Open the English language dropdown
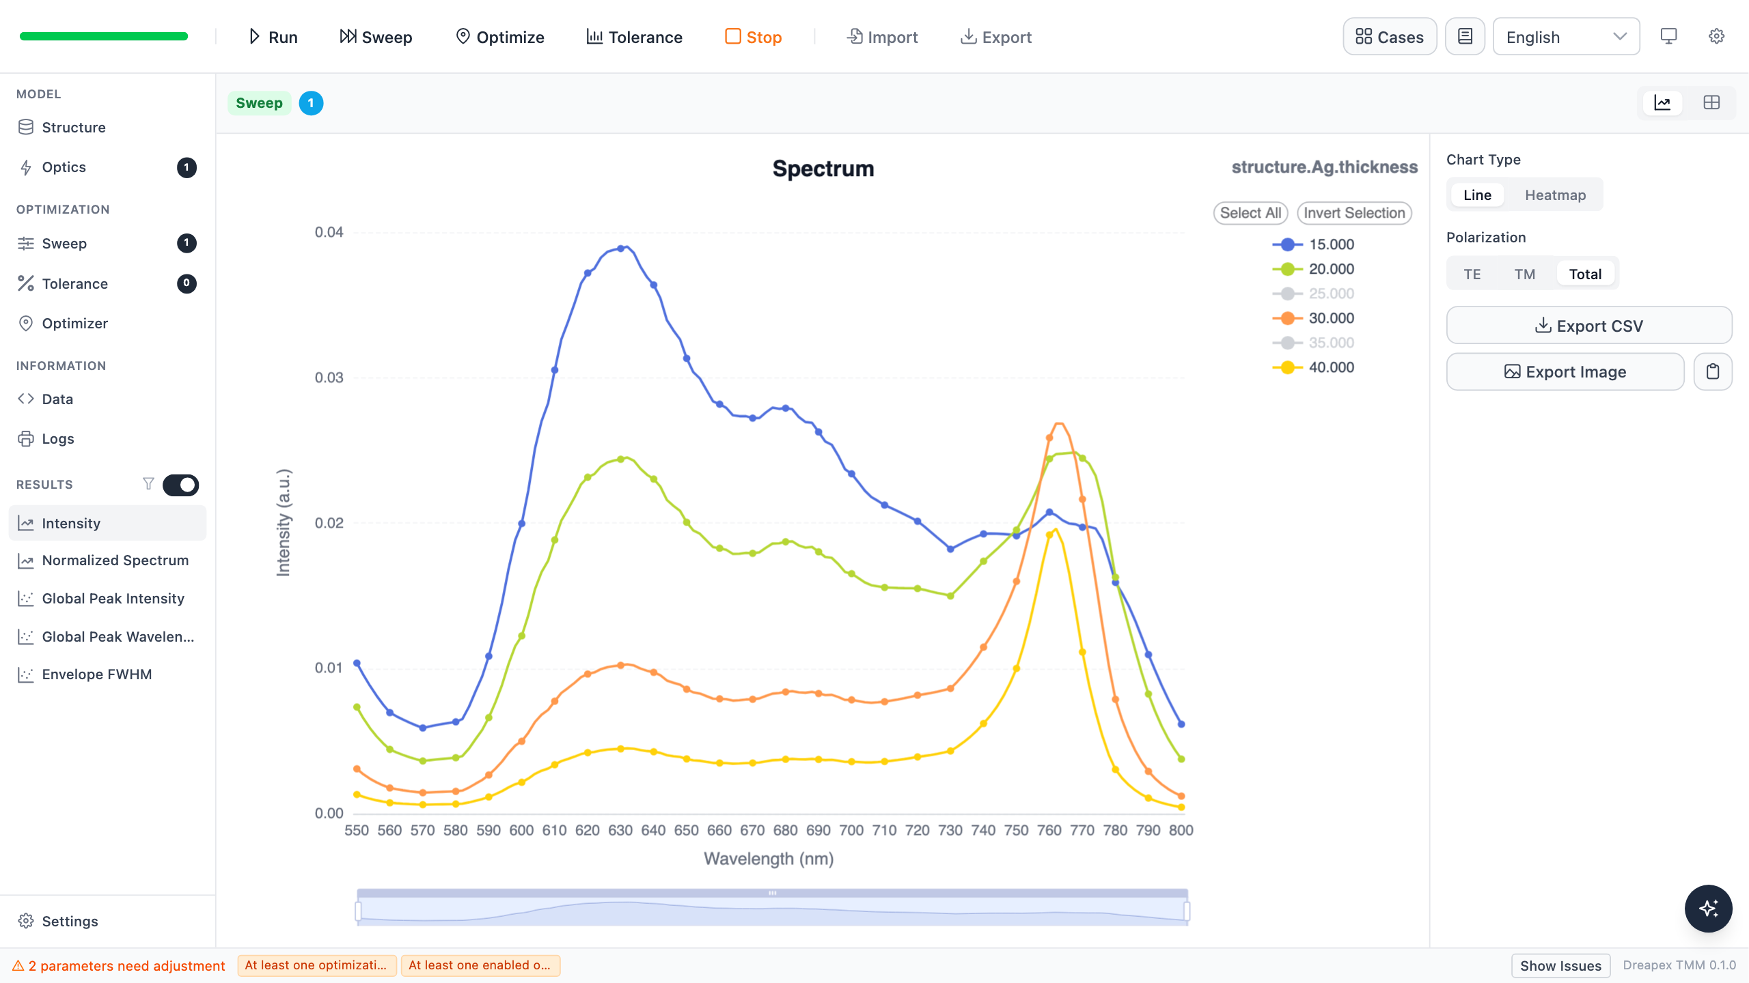Screen dimensions: 1749x983 [1566, 37]
